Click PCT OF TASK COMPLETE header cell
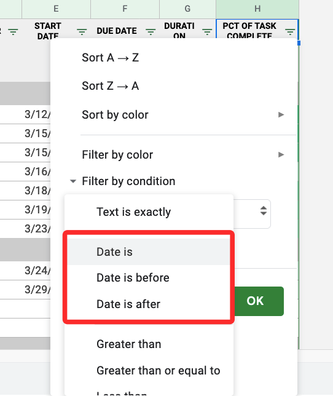 [x=249, y=31]
